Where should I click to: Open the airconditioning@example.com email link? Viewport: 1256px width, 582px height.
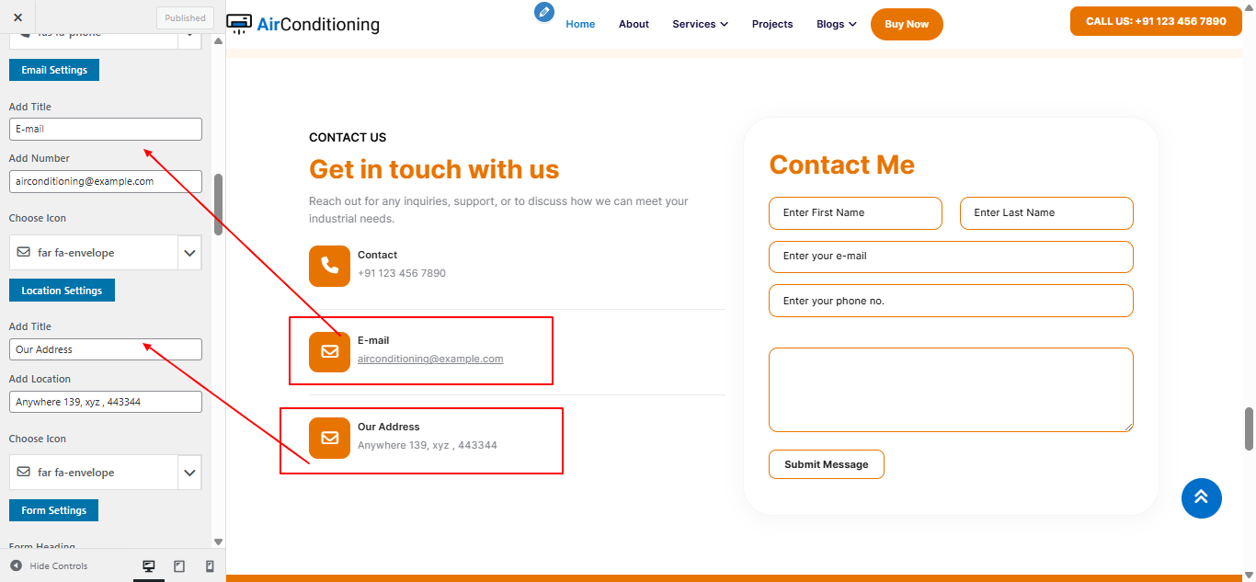pos(430,359)
